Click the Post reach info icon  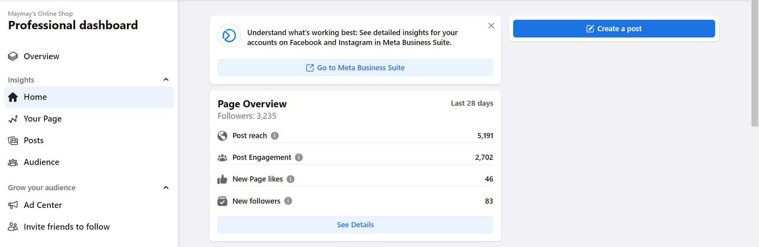click(x=275, y=136)
